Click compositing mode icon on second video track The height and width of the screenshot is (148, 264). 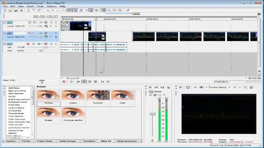(46, 37)
